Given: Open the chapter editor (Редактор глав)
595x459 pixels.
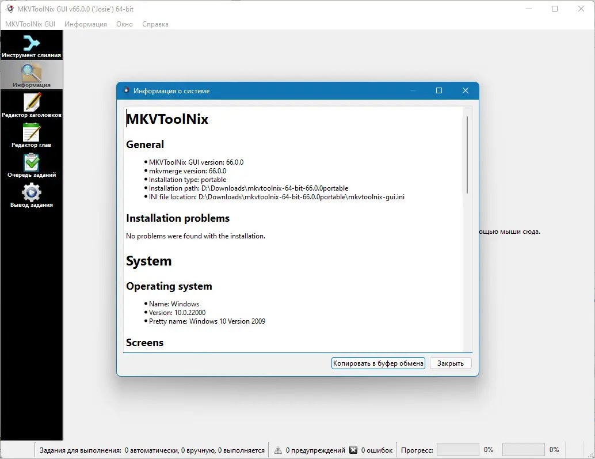Looking at the screenshot, I should 32,135.
